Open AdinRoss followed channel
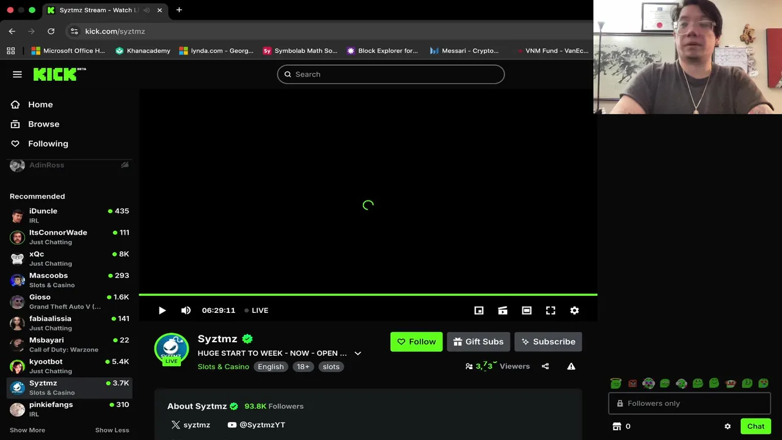Viewport: 782px width, 440px height. tap(70, 165)
